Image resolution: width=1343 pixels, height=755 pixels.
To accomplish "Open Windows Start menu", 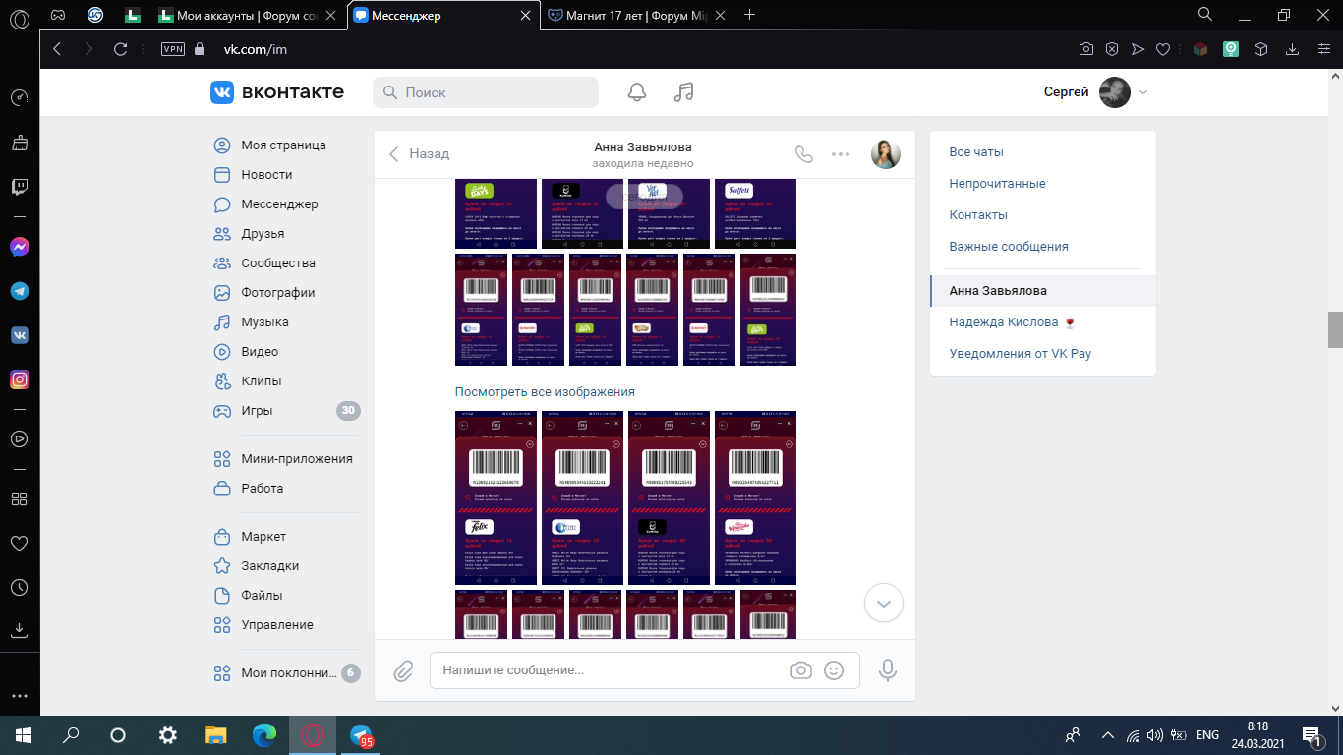I will (23, 734).
